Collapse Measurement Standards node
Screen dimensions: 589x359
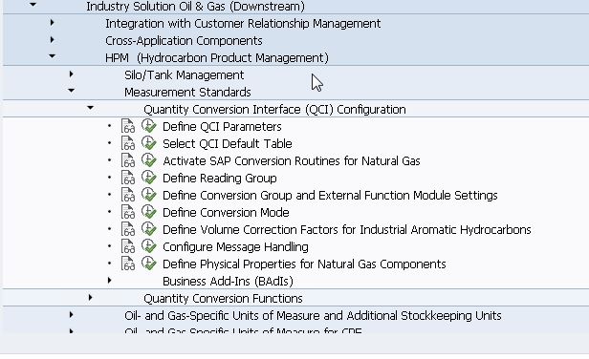(71, 91)
